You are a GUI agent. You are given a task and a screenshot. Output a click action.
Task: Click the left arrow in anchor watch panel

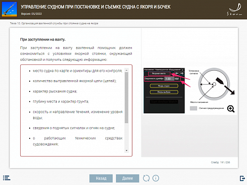pos(177,73)
